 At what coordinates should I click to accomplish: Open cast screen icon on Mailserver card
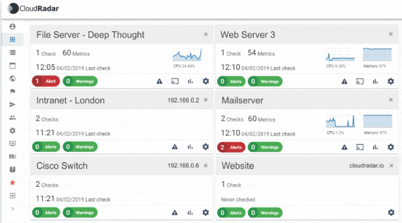(x=360, y=147)
